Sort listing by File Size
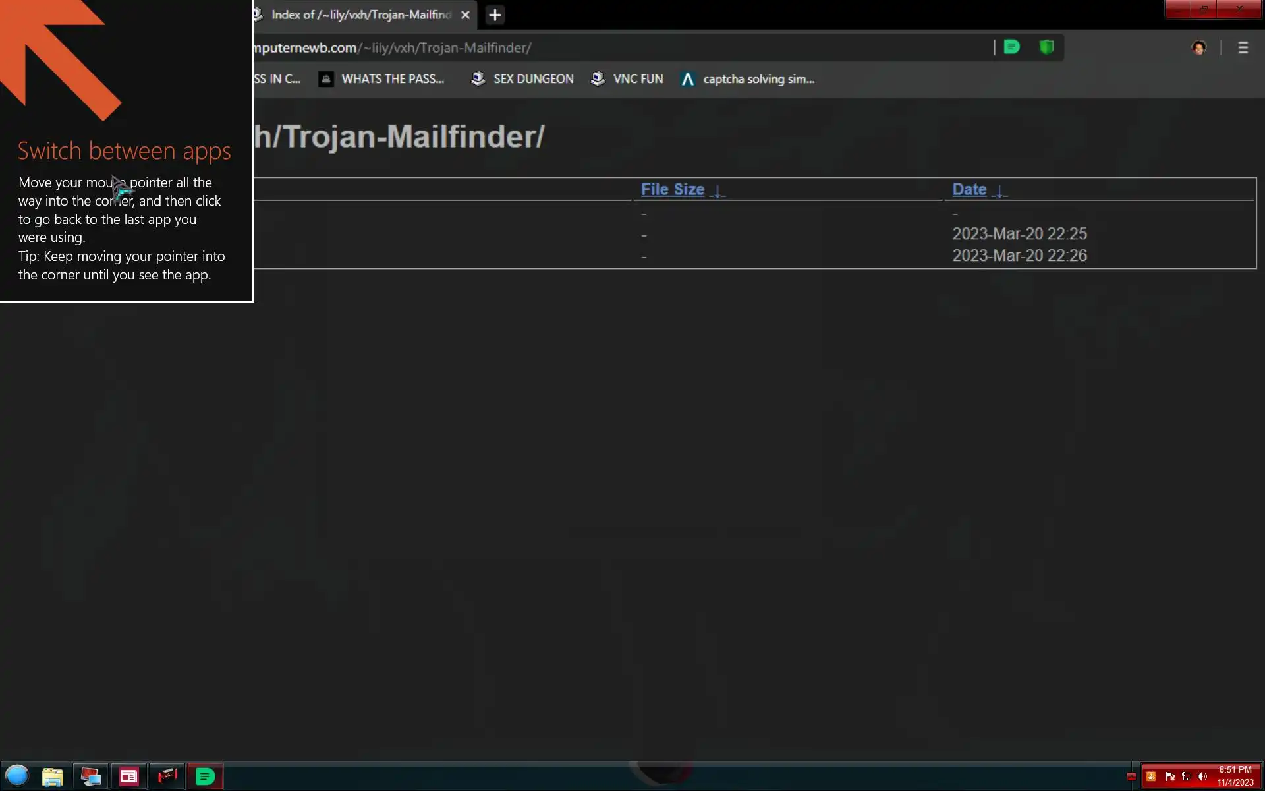Screen dimensions: 1265x791 coord(672,190)
